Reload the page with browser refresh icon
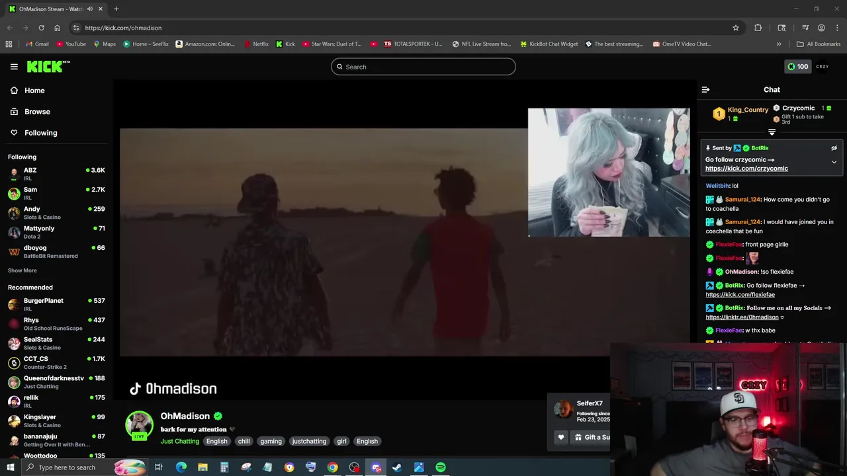The width and height of the screenshot is (847, 476). pyautogui.click(x=41, y=28)
